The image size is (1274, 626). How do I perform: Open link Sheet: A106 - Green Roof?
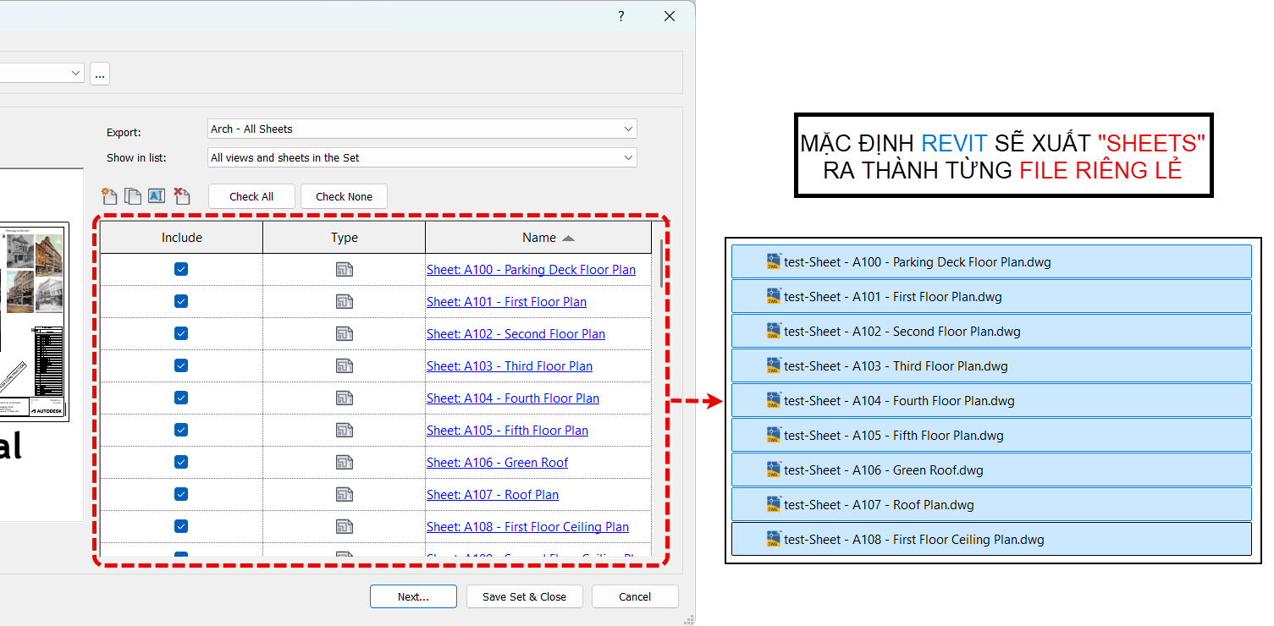pyautogui.click(x=497, y=463)
